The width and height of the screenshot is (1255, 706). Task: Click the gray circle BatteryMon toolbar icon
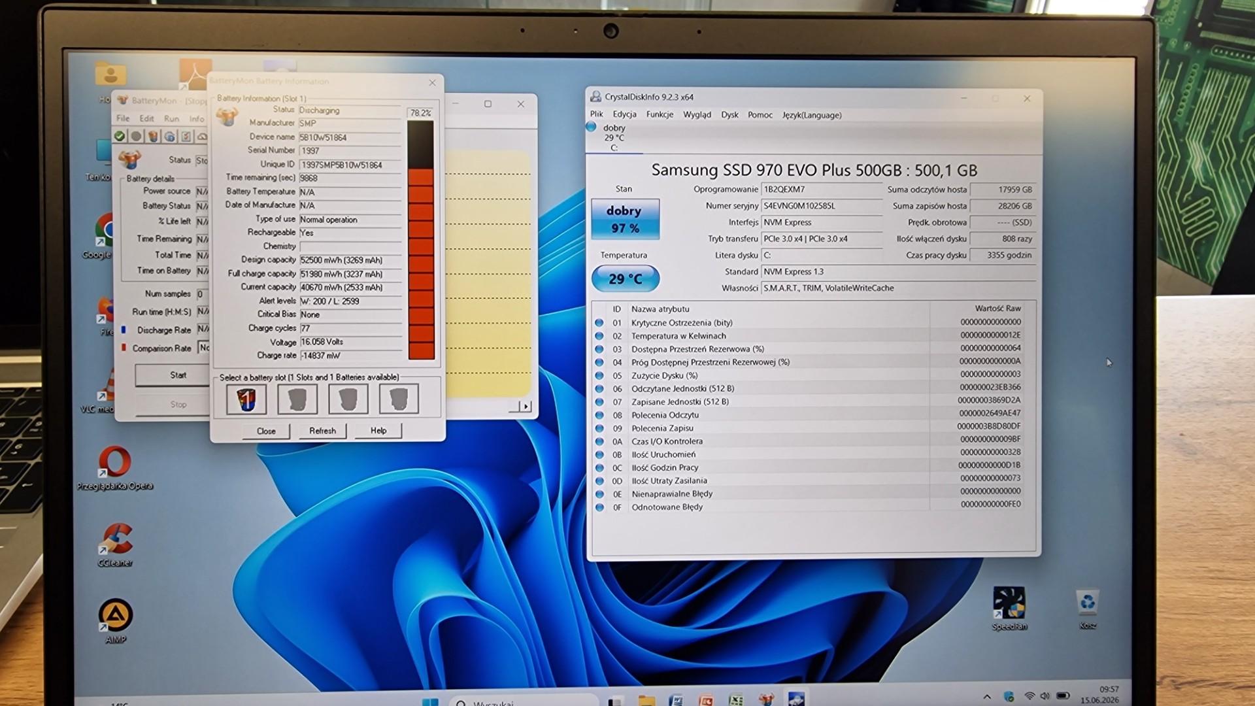(x=136, y=136)
